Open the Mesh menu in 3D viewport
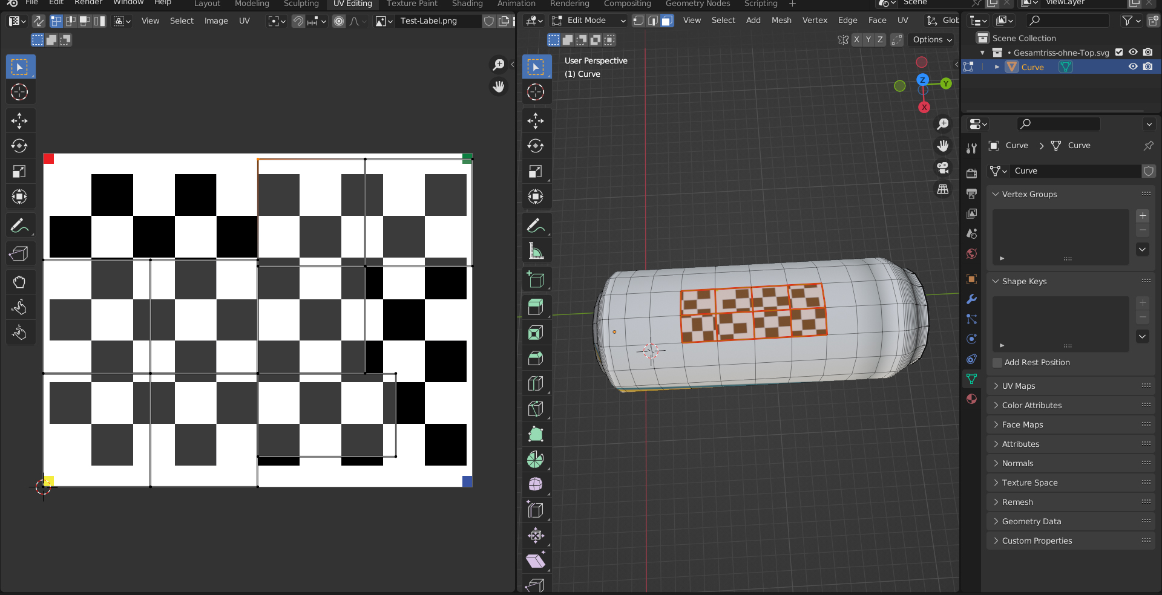Image resolution: width=1162 pixels, height=595 pixels. pyautogui.click(x=781, y=21)
